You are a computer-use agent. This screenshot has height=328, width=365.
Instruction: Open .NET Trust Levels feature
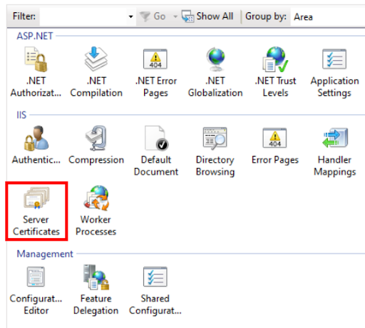tap(275, 72)
